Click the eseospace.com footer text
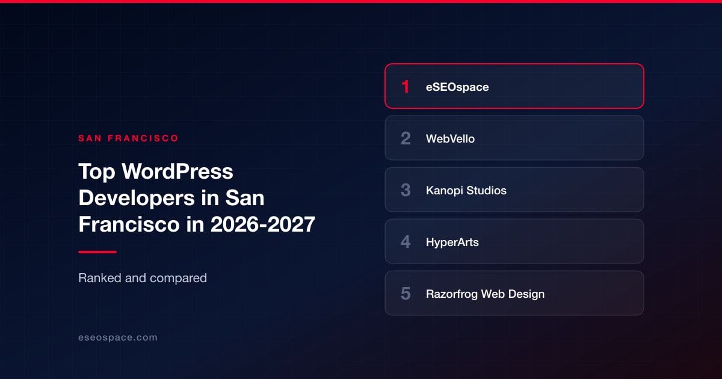The height and width of the screenshot is (379, 722). [x=118, y=337]
